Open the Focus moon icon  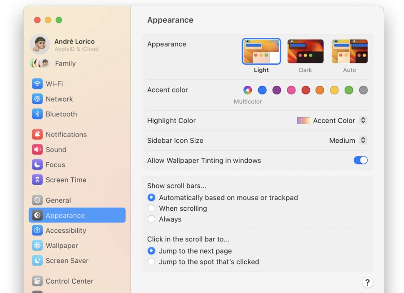tap(37, 164)
